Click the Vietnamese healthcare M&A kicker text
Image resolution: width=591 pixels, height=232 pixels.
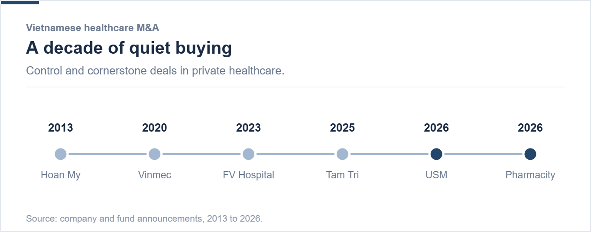coord(93,28)
